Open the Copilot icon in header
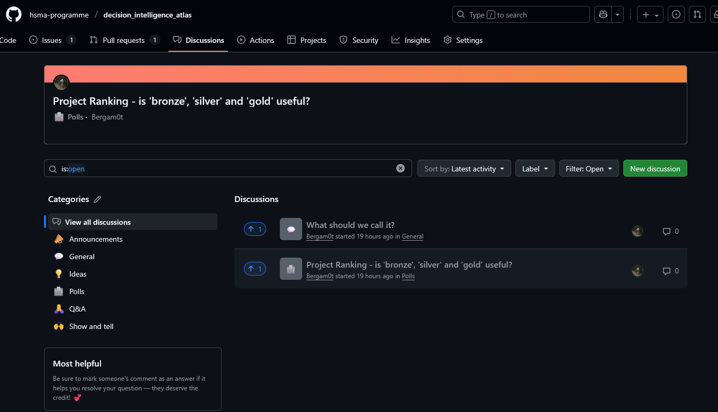The height and width of the screenshot is (412, 718). tap(602, 15)
